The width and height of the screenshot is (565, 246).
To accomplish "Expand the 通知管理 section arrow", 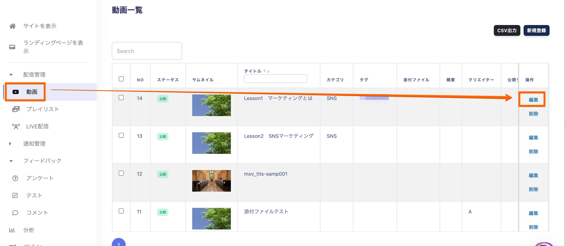I will 10,144.
